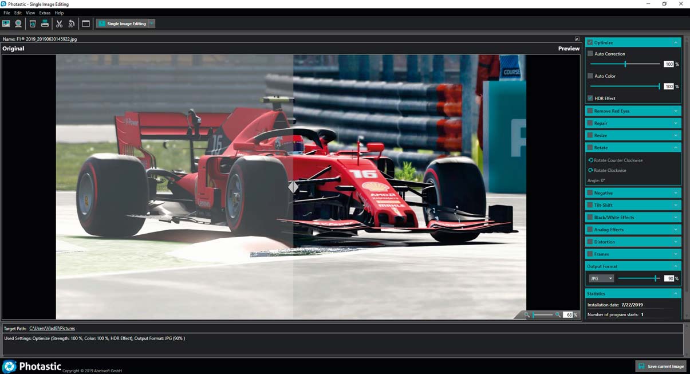
Task: Collapse the Statistics panel chevron
Action: pyautogui.click(x=676, y=293)
